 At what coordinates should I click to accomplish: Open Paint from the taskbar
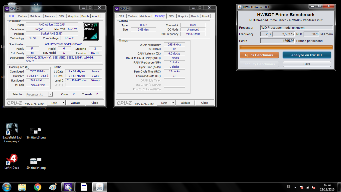coord(53,187)
